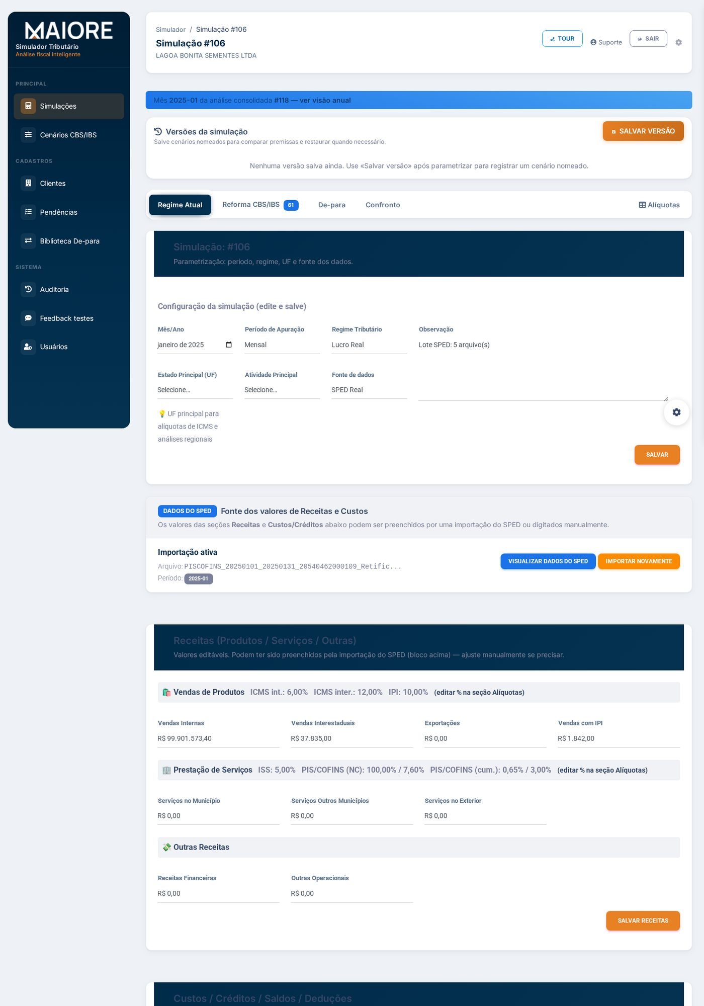Viewport: 704px width, 1006px height.
Task: Click the Usuários people icon
Action: click(x=28, y=347)
